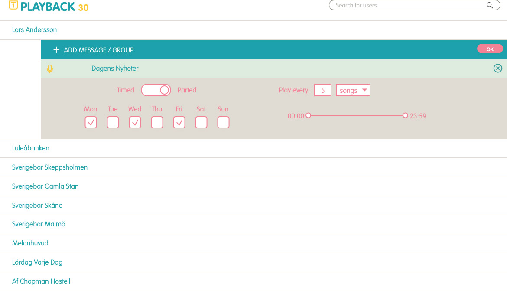This screenshot has width=507, height=291.
Task: Expand the Luleåbanken user row
Action: pyautogui.click(x=253, y=148)
